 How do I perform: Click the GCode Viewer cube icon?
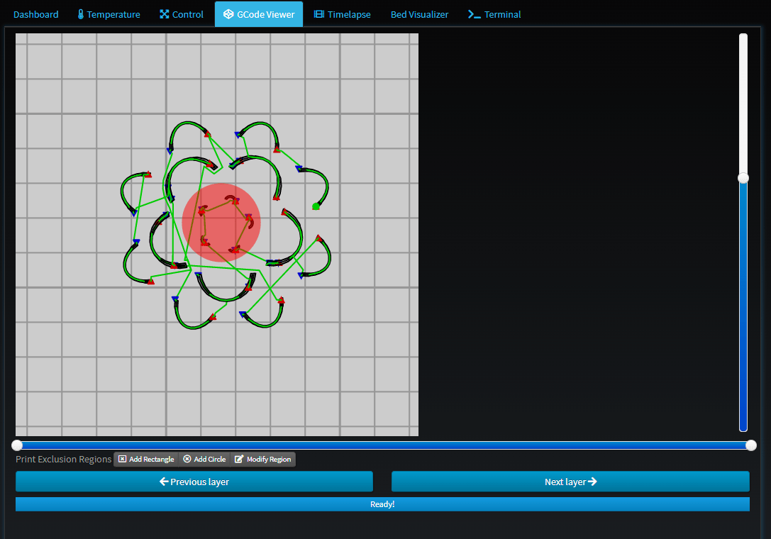point(228,14)
